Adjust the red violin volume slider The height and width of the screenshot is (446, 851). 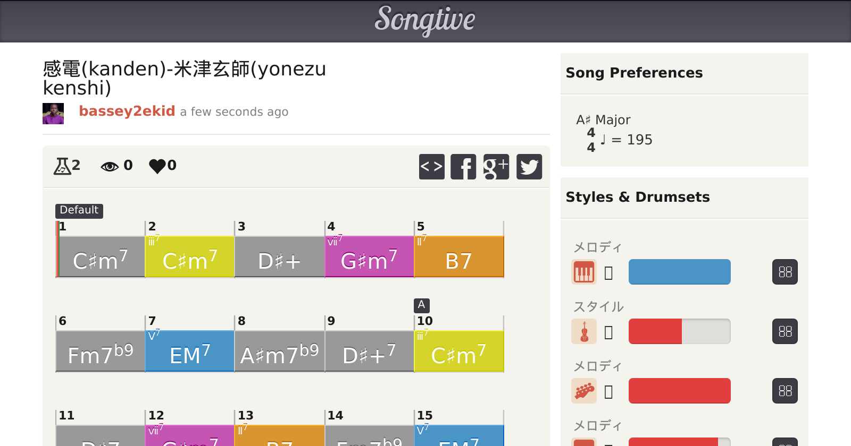[679, 332]
